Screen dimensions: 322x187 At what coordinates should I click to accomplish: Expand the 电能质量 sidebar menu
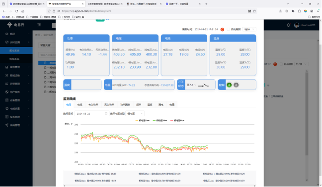coord(16,108)
